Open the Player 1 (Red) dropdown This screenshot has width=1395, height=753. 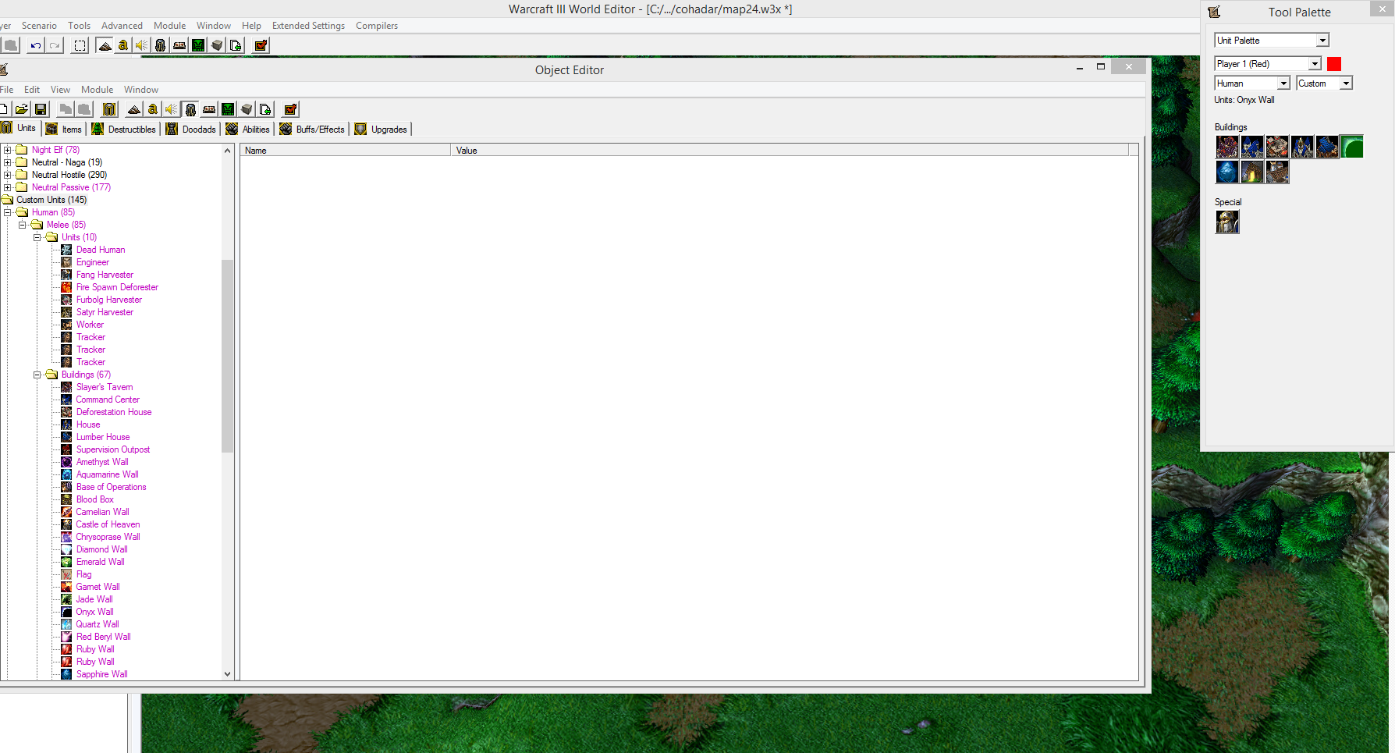pos(1268,64)
